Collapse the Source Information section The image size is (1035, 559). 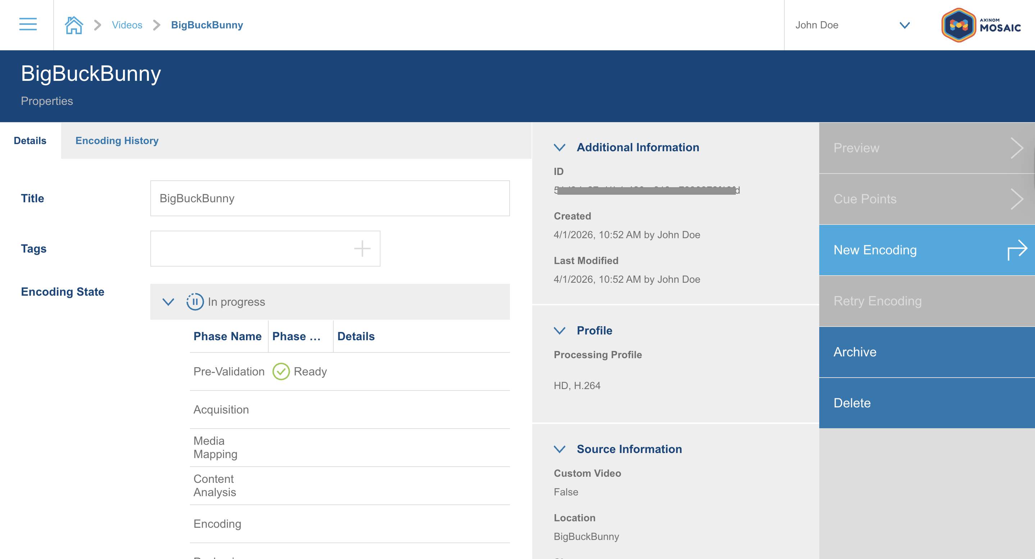559,449
